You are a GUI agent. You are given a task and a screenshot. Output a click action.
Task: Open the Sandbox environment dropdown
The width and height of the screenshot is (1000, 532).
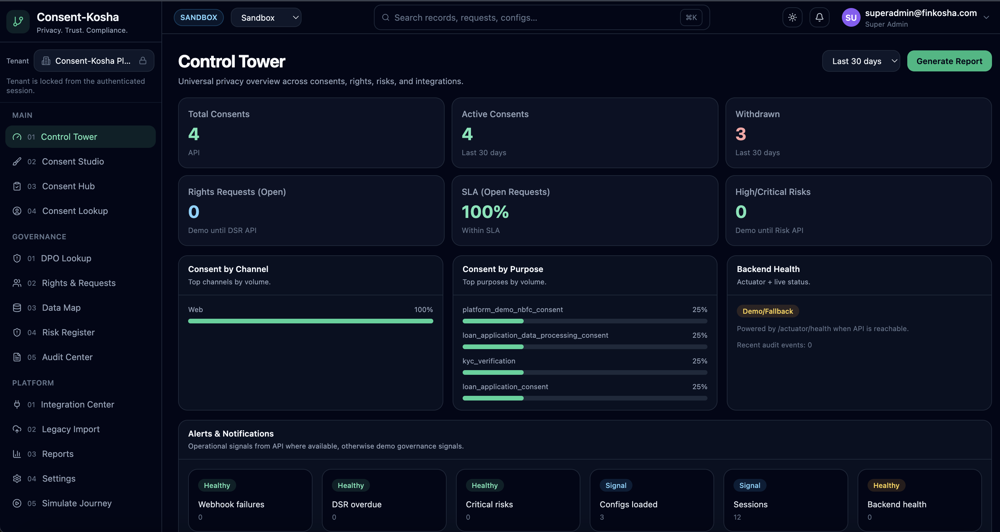point(266,17)
